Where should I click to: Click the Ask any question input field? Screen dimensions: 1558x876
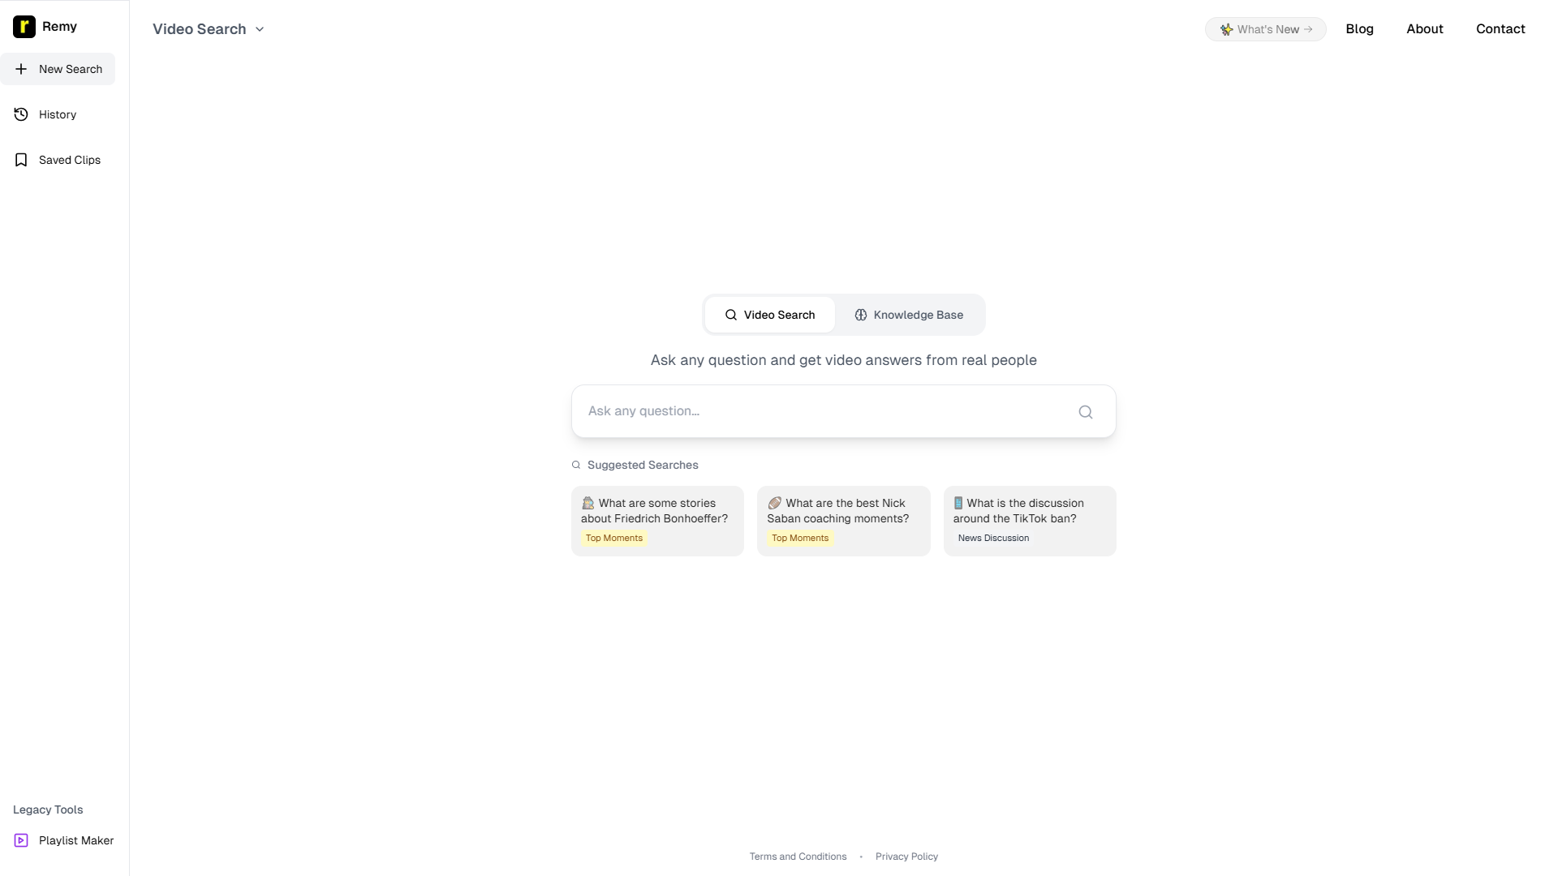843,410
